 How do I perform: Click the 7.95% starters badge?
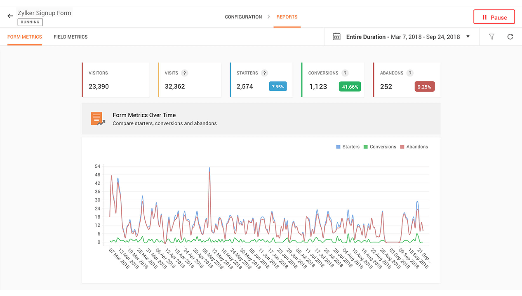[x=278, y=87]
